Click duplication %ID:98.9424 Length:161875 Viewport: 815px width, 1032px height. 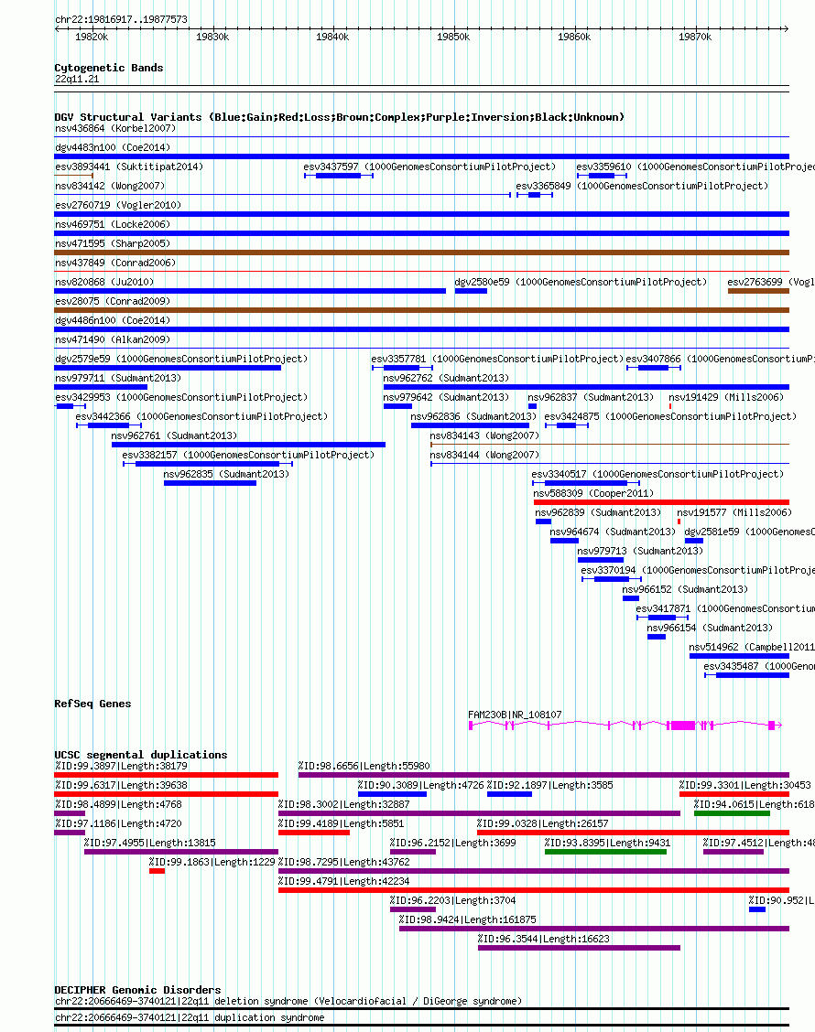[594, 929]
